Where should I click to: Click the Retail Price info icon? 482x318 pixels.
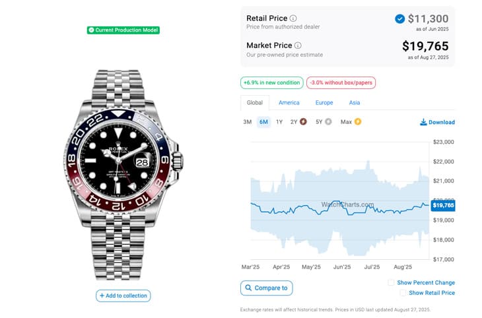pyautogui.click(x=293, y=18)
